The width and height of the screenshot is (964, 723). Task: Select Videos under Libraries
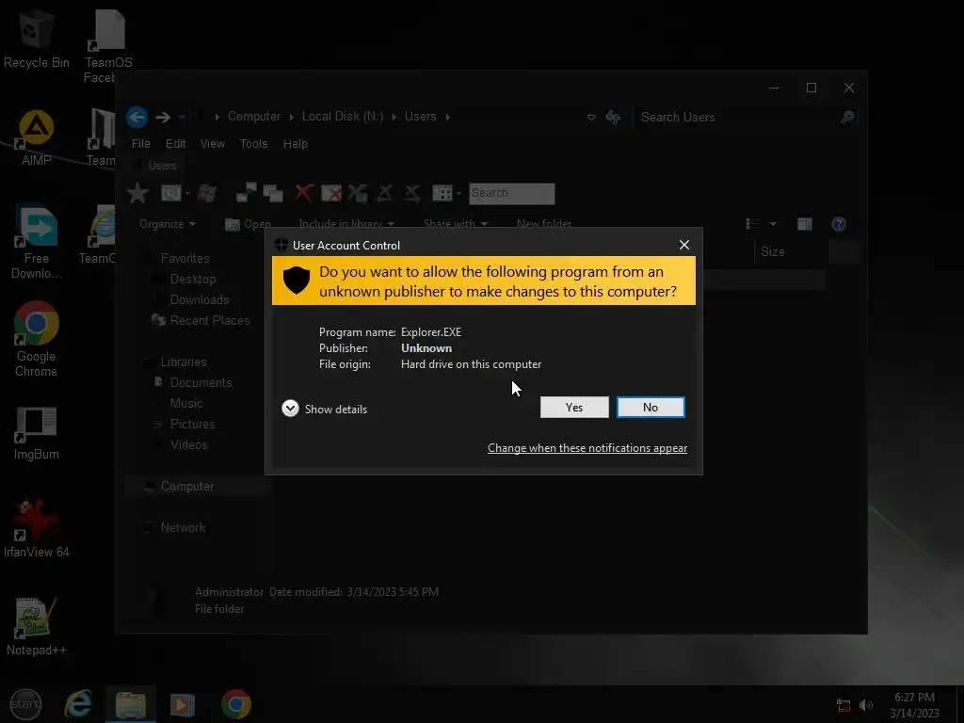pos(188,444)
